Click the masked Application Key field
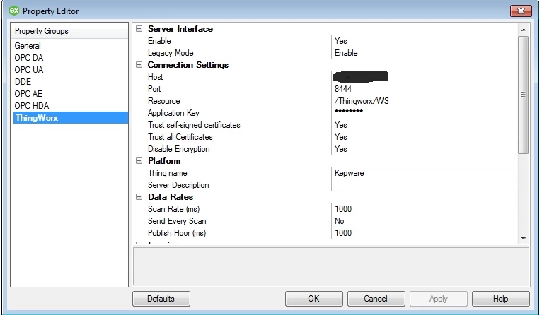Image resolution: width=542 pixels, height=315 pixels. coord(424,113)
